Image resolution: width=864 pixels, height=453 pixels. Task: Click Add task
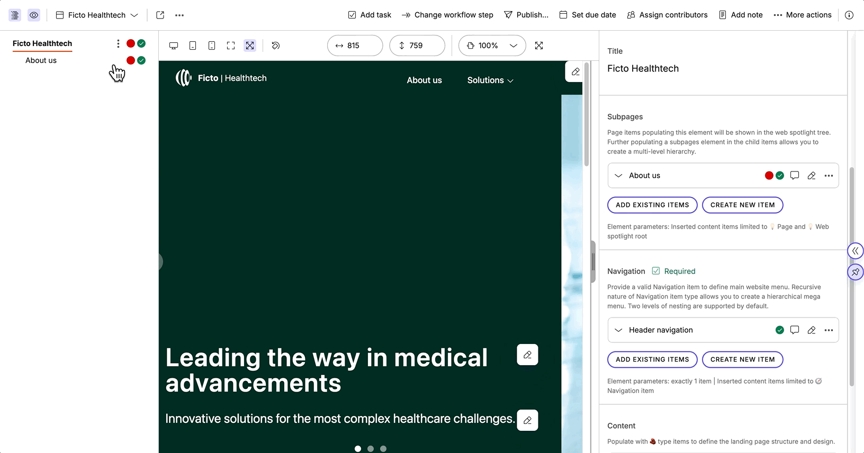click(x=370, y=15)
